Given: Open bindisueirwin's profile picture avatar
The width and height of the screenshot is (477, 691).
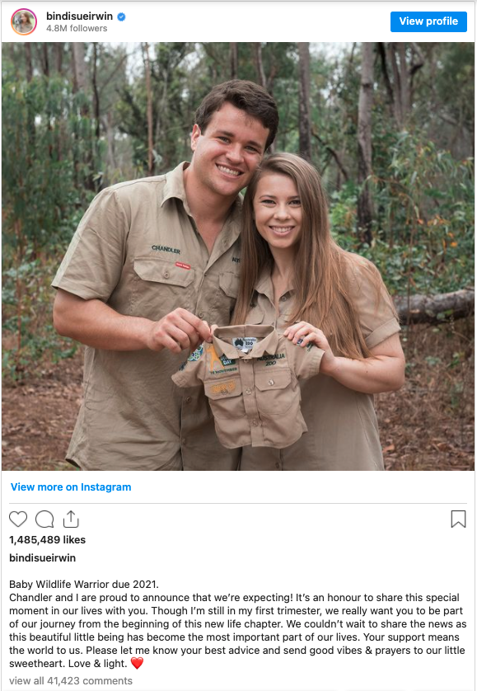Looking at the screenshot, I should (x=24, y=21).
